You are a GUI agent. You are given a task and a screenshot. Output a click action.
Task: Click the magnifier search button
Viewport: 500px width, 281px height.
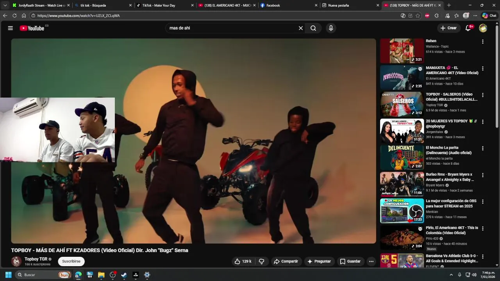[313, 28]
